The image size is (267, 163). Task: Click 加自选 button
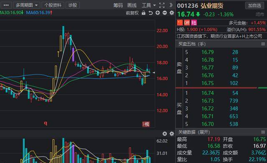[x=254, y=5]
